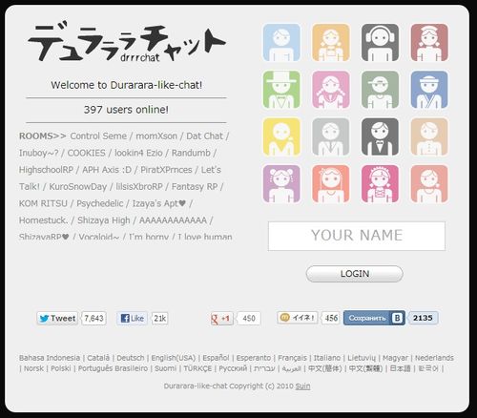Switch language to Español
Image resolution: width=477 pixels, height=418 pixels.
tap(216, 358)
